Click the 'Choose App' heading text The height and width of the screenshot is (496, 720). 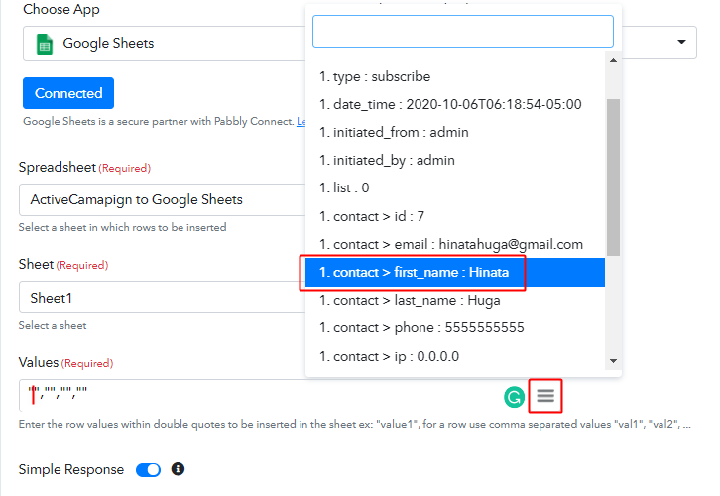[x=61, y=9]
